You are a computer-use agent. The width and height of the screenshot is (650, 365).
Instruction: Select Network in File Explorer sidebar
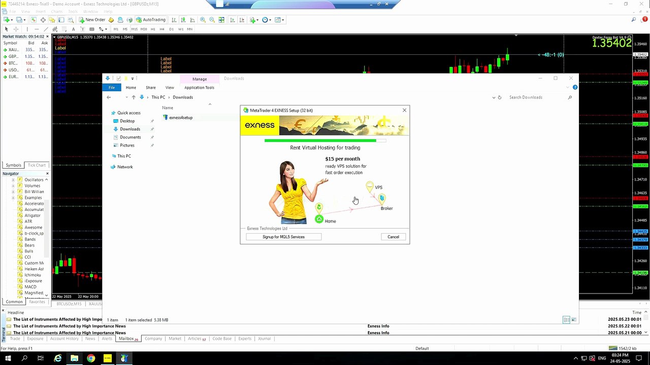[125, 167]
